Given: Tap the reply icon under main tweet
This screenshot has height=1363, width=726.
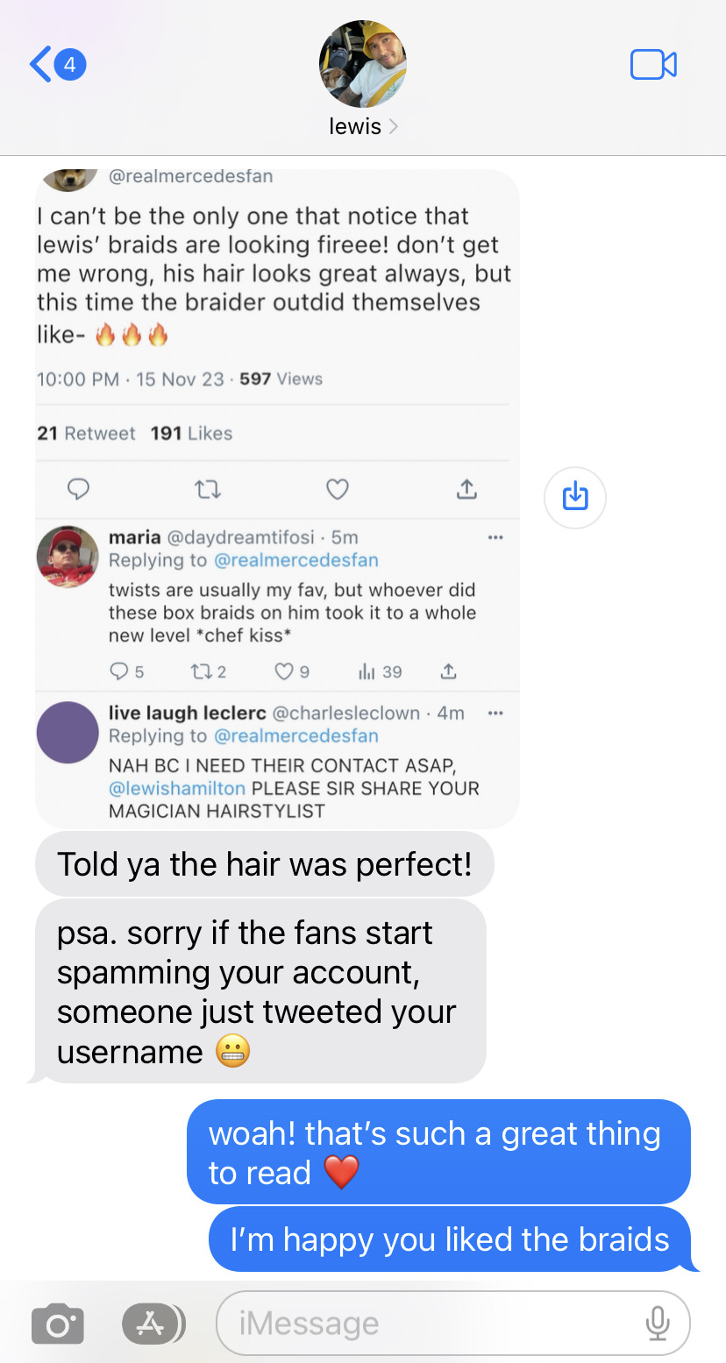Looking at the screenshot, I should click(x=78, y=489).
